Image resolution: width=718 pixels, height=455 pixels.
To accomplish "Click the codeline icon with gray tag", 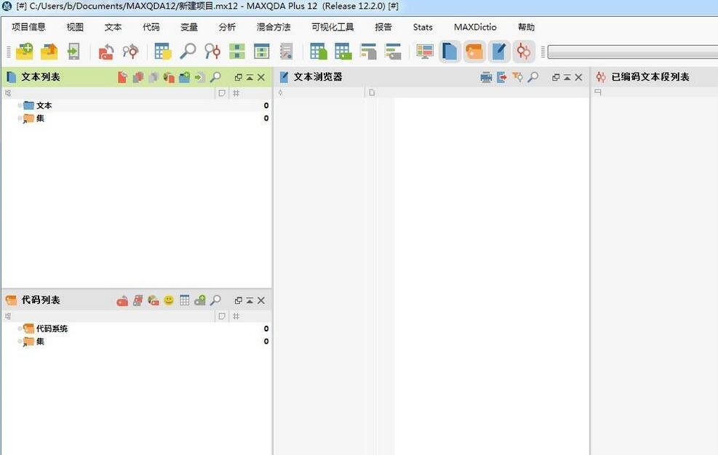I will click(393, 52).
